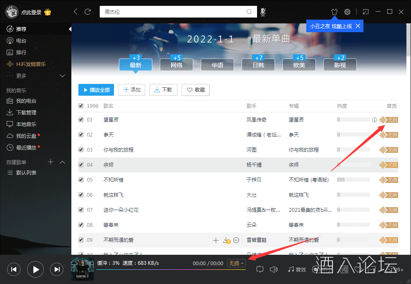Collapse the 自建歌单 section

pyautogui.click(x=63, y=162)
